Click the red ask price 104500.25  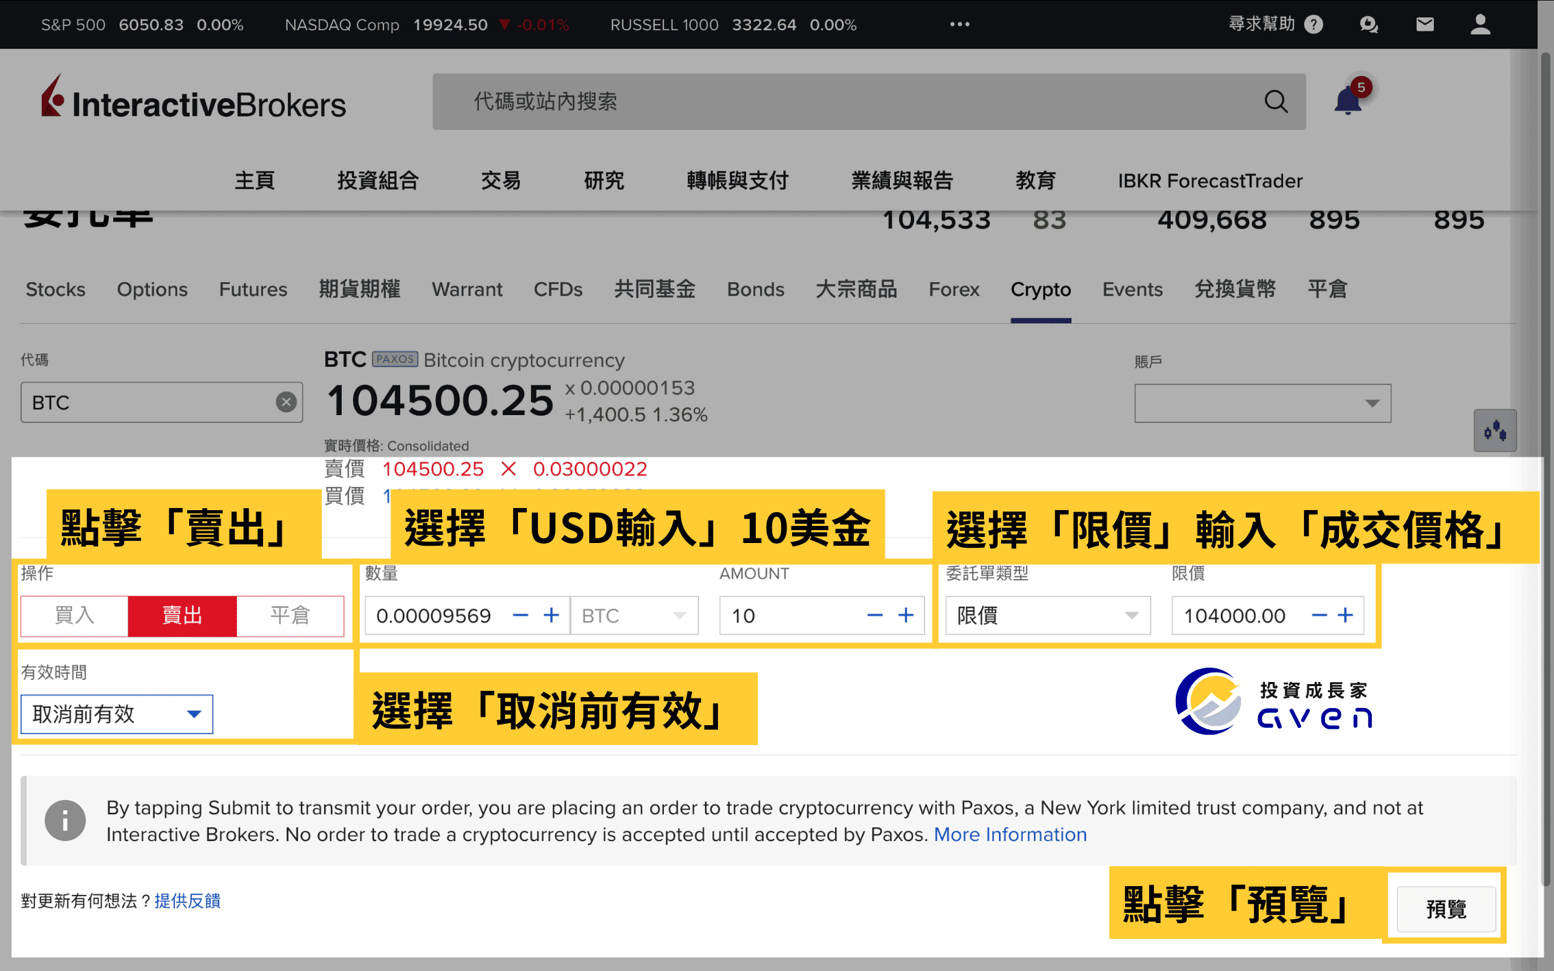432,469
